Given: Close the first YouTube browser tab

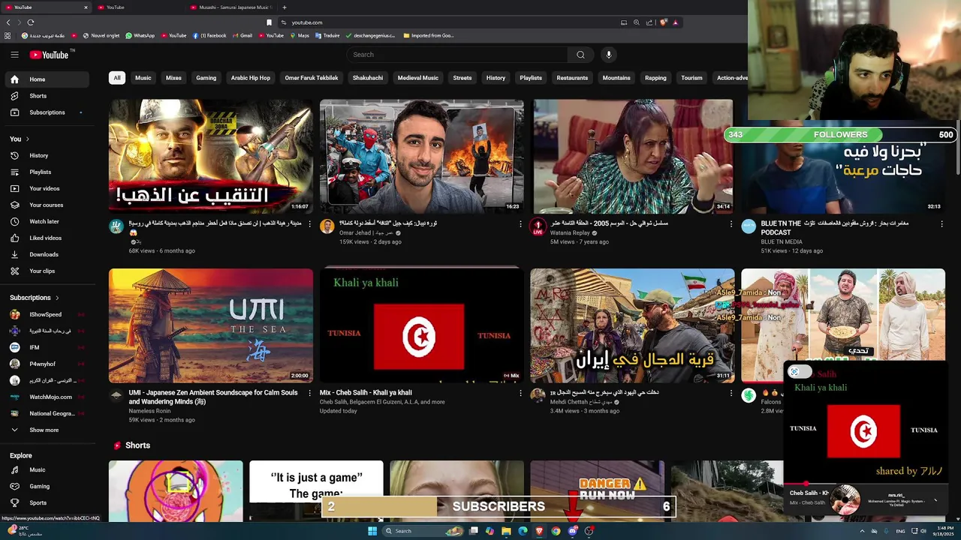Looking at the screenshot, I should point(86,7).
